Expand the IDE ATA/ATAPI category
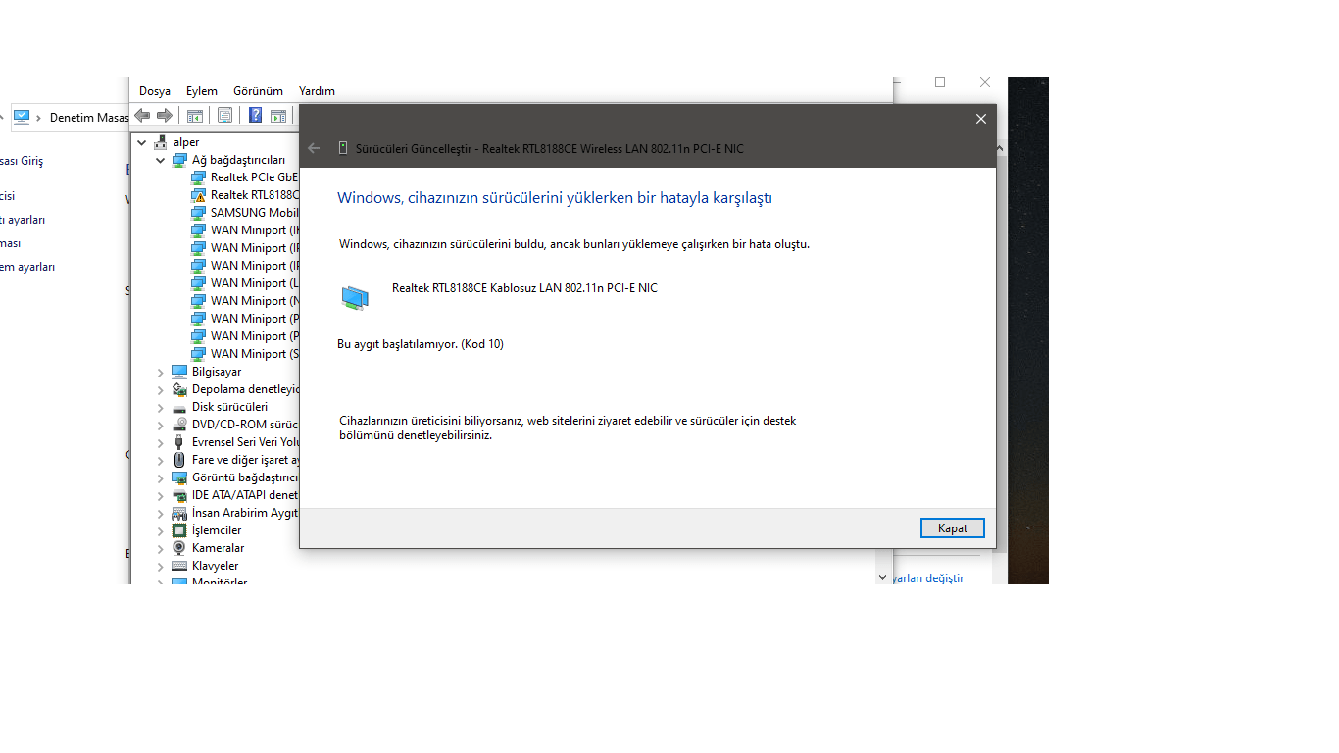Image resolution: width=1339 pixels, height=753 pixels. [161, 495]
